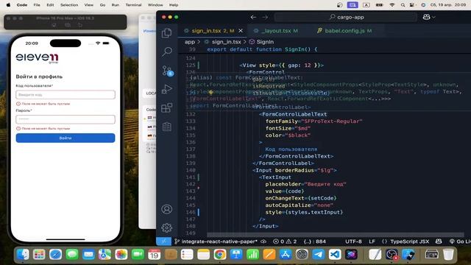Open the Pages app in the Dock
This screenshot has width=471, height=265.
pyautogui.click(x=269, y=255)
